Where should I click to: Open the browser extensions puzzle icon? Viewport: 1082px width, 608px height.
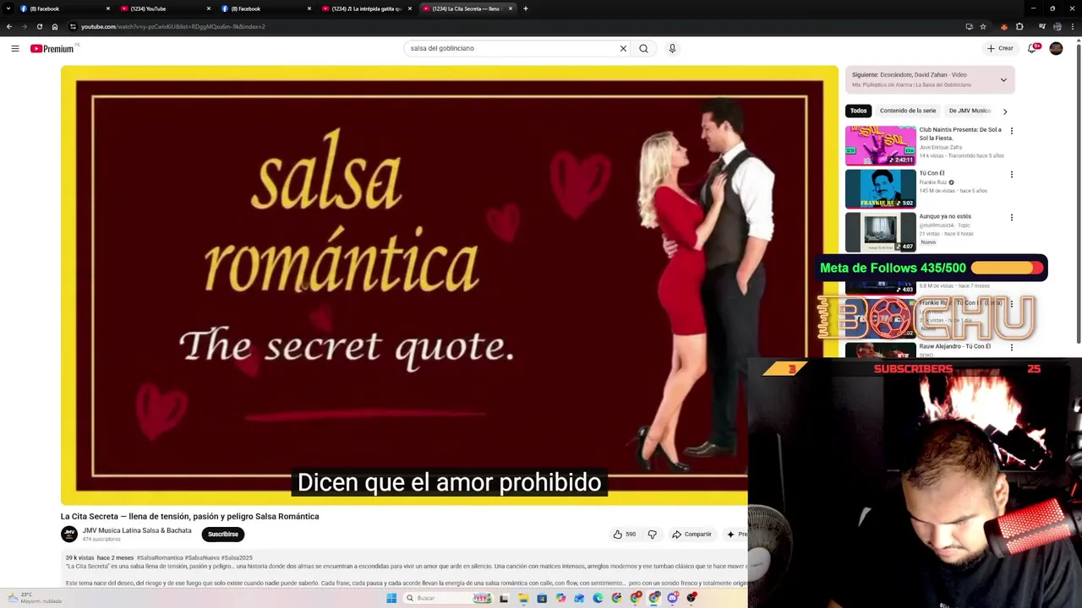(x=1019, y=26)
